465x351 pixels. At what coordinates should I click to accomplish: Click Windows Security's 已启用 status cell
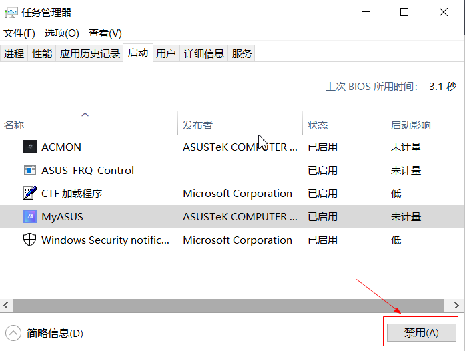(x=322, y=240)
